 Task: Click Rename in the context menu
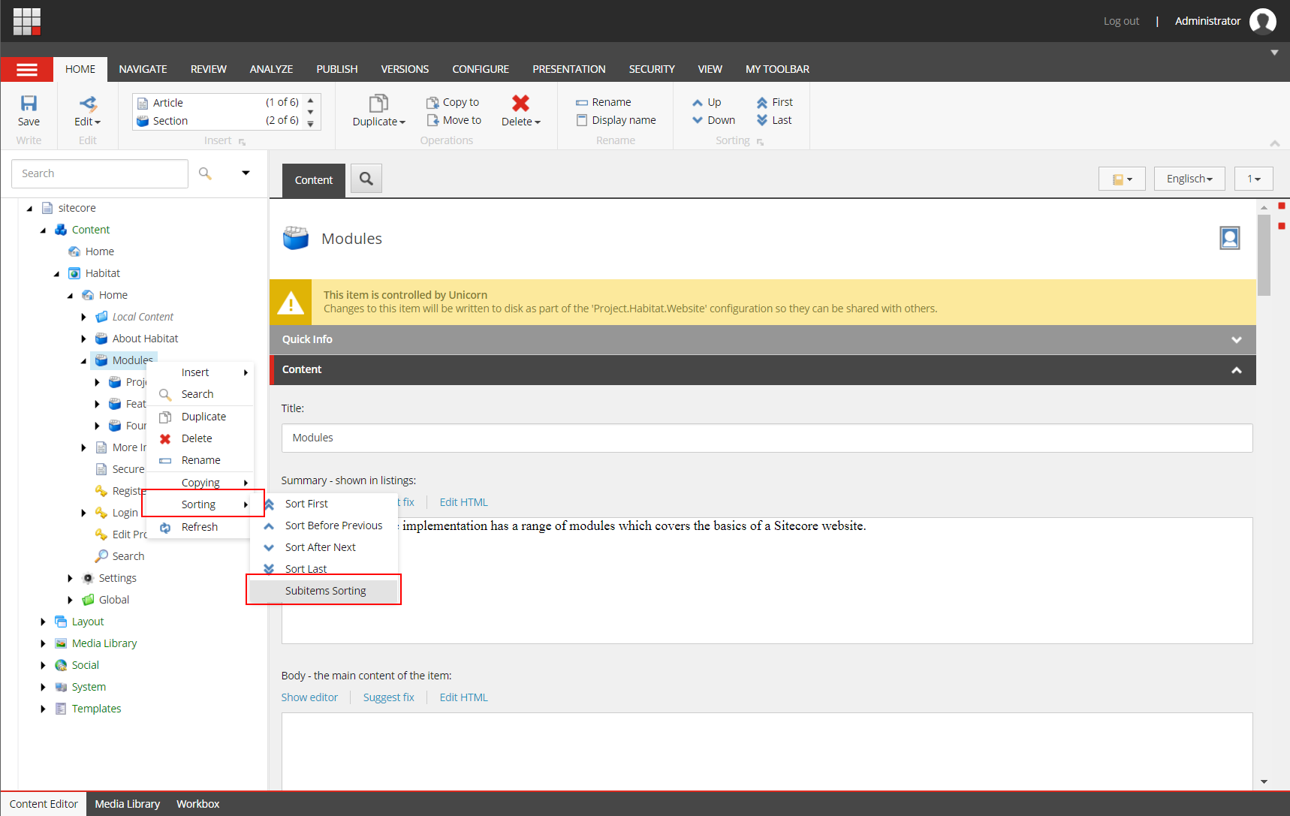point(200,460)
